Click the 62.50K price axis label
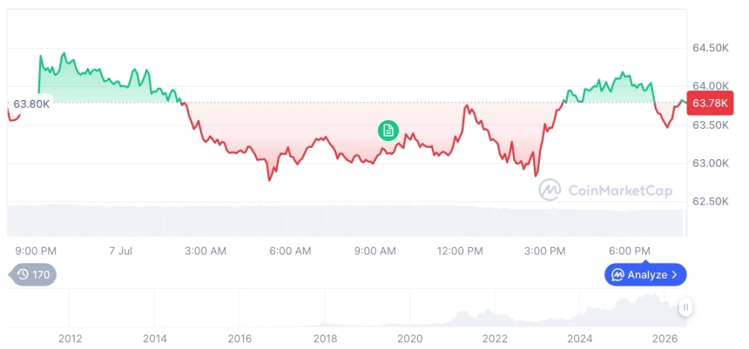 point(711,201)
